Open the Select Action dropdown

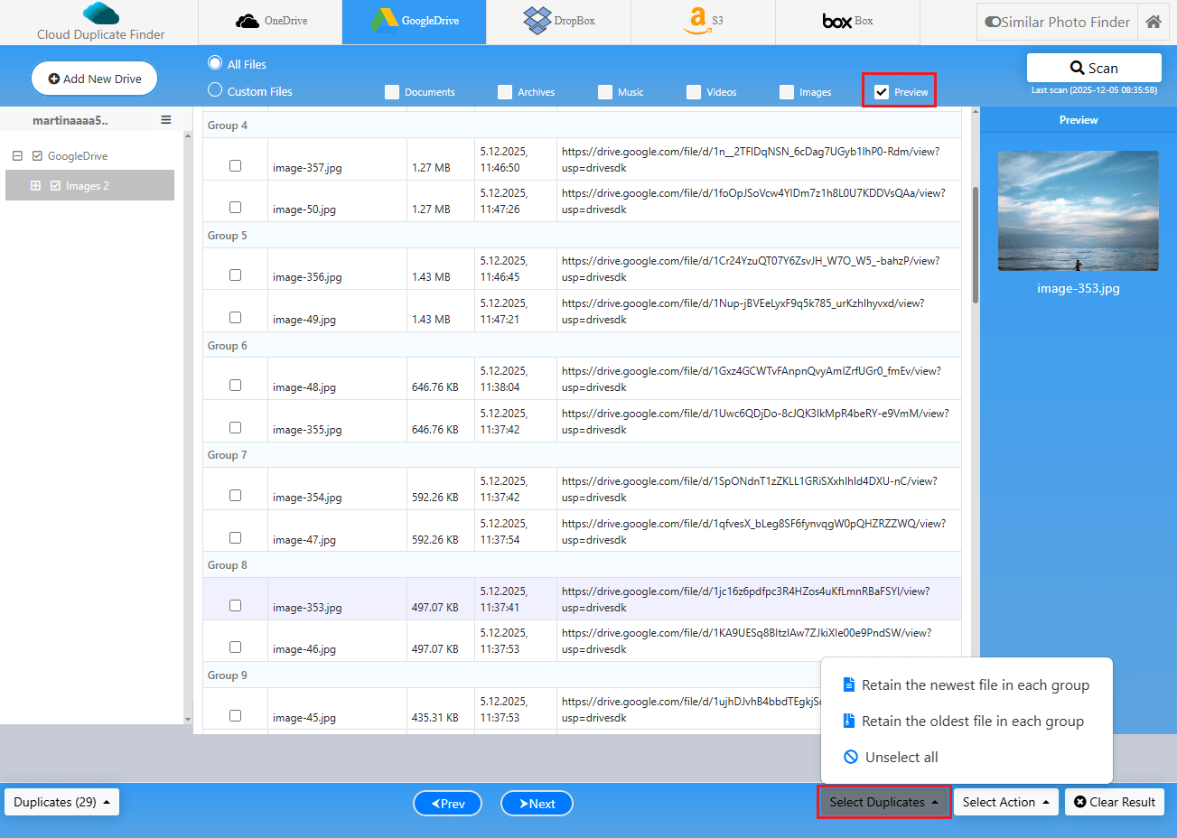click(1005, 802)
